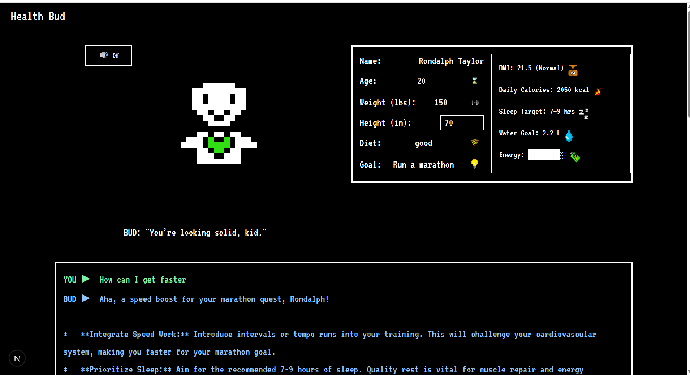Click the Diet value good
Viewport: 690px width, 375px height.
click(423, 143)
